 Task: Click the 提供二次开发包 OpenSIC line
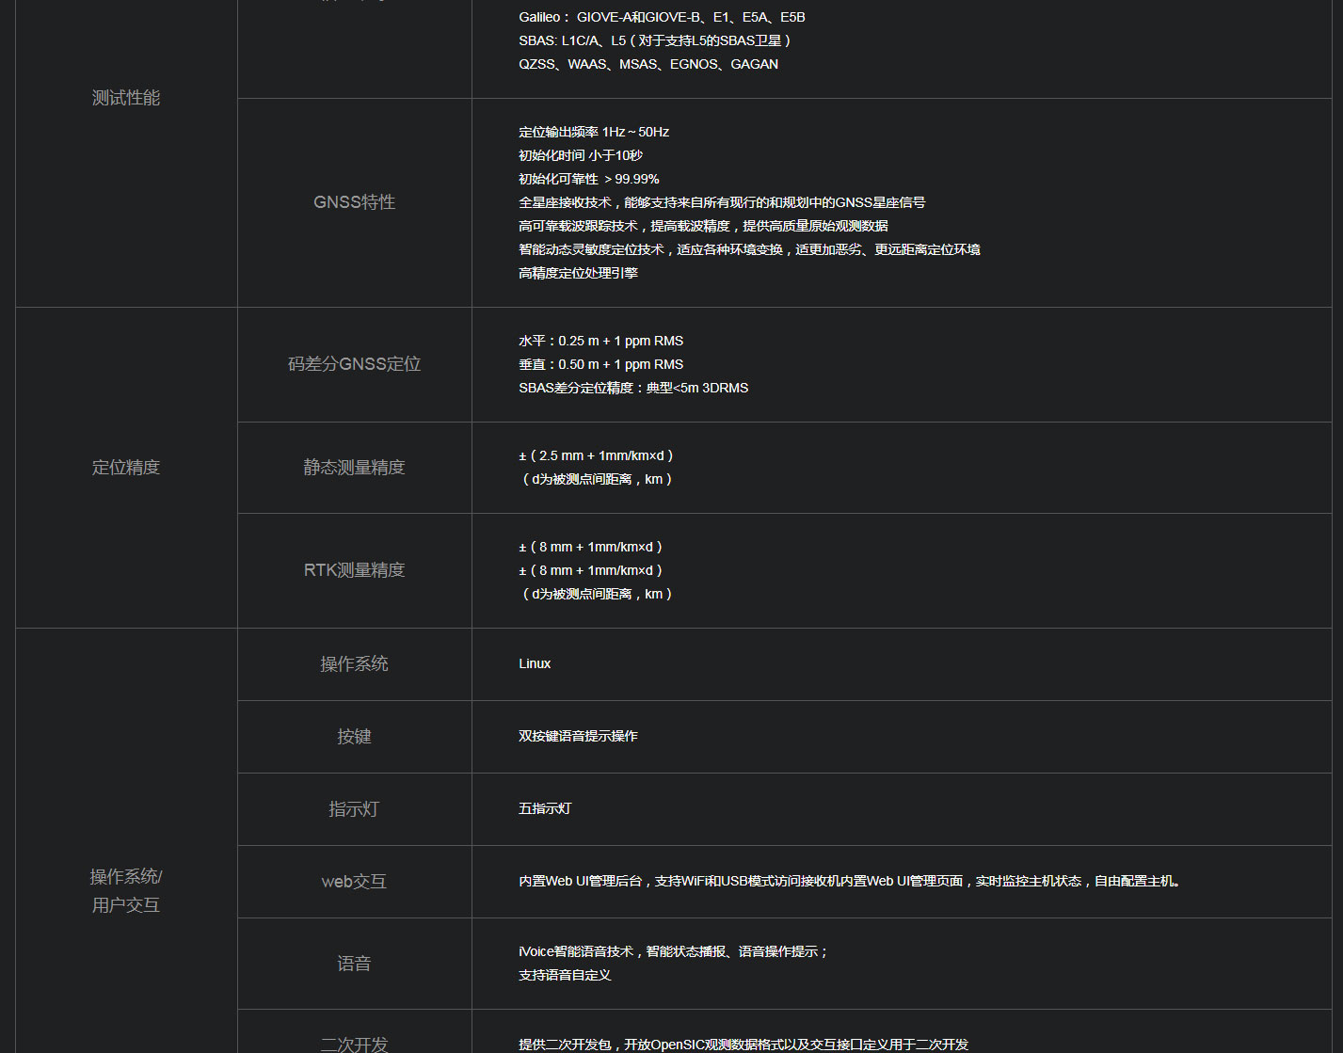click(x=743, y=1045)
